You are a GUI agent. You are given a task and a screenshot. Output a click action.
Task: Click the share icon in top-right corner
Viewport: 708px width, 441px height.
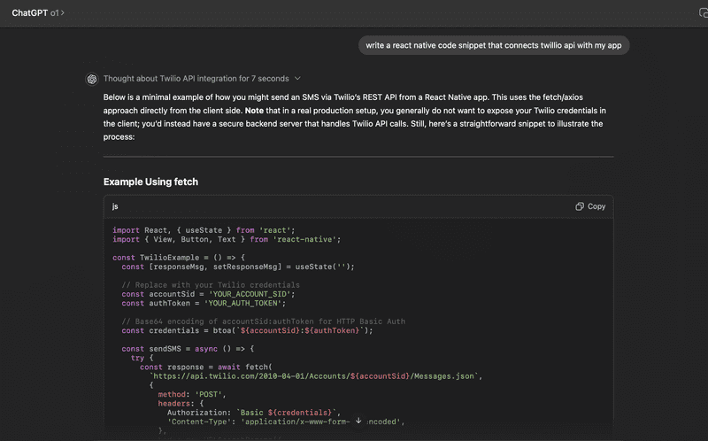point(703,13)
